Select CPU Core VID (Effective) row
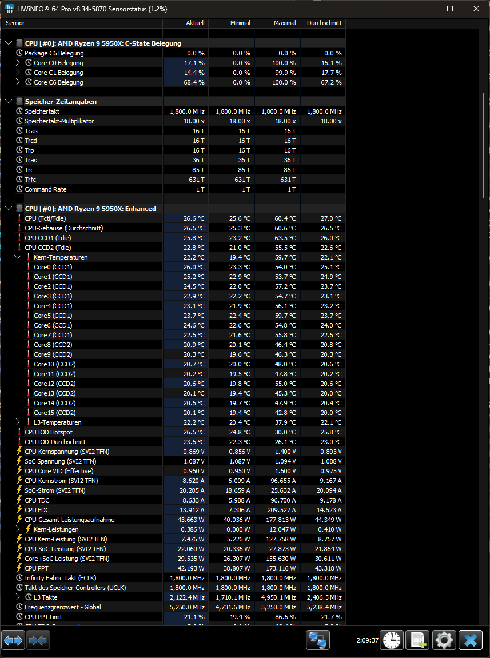 click(173, 471)
